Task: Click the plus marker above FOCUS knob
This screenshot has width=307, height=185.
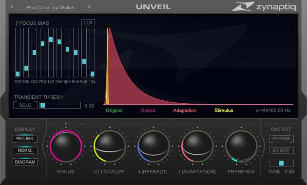Action: pos(80,124)
